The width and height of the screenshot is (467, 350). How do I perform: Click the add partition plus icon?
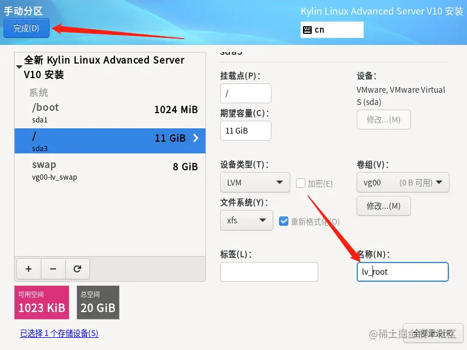pos(28,269)
